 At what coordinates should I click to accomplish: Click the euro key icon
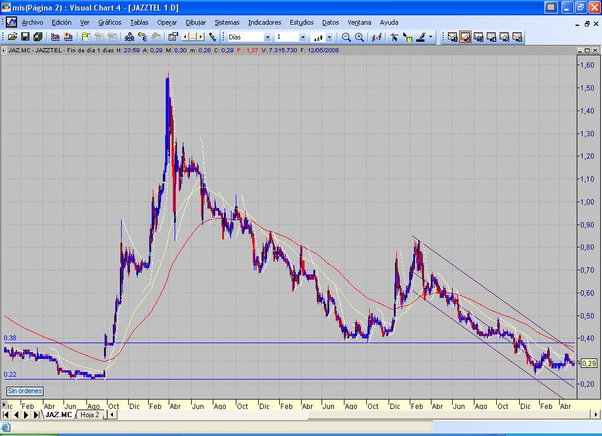[142, 37]
